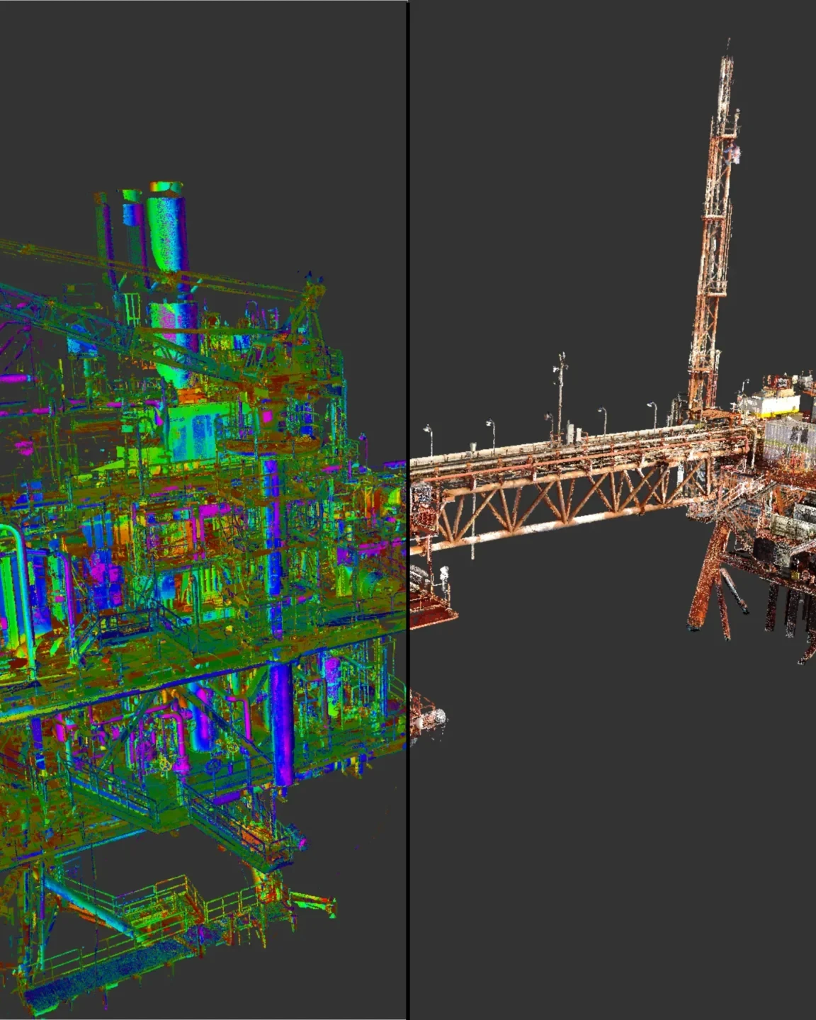Click empty dark background above the left scan

[x=198, y=85]
